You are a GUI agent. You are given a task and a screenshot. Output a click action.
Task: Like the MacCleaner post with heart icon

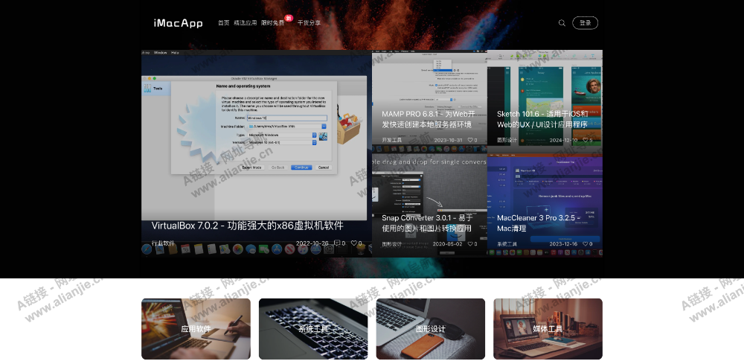click(586, 243)
